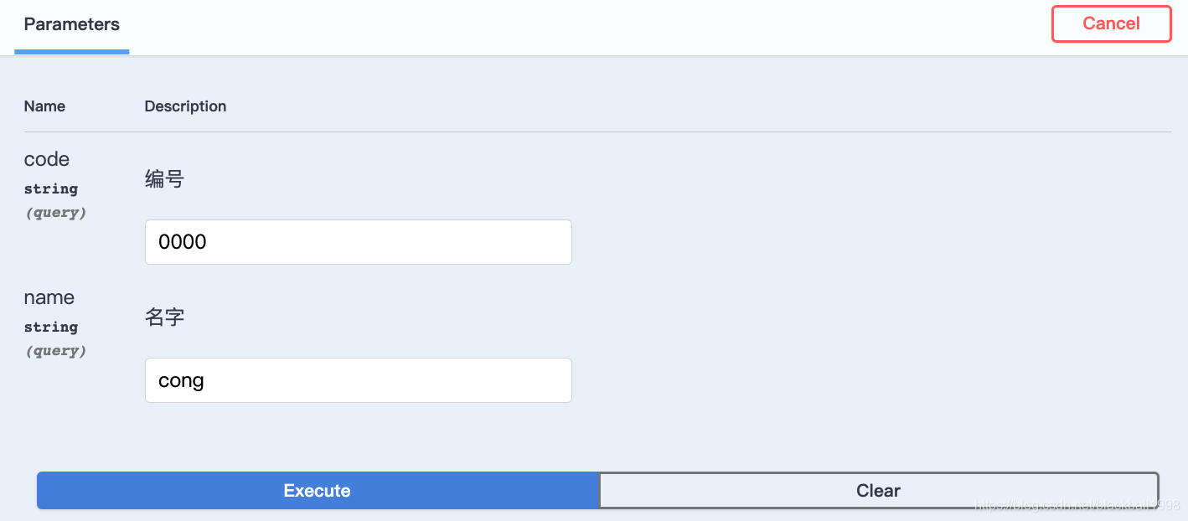
Task: Click the Execute button
Action: [x=317, y=491]
